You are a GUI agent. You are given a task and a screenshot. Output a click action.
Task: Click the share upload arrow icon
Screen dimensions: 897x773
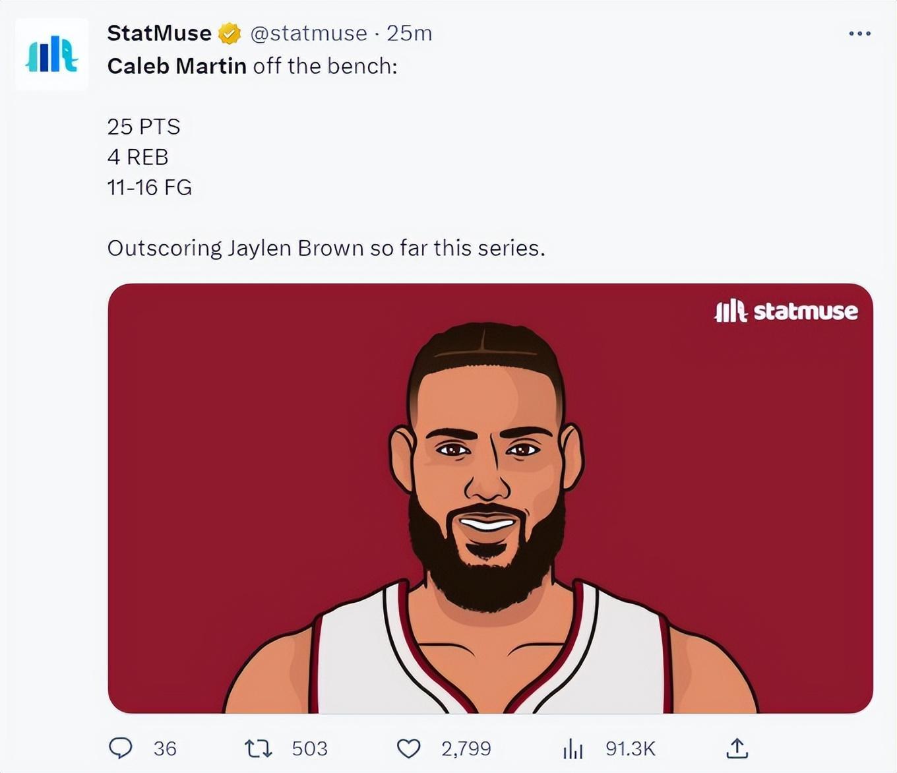(x=737, y=748)
